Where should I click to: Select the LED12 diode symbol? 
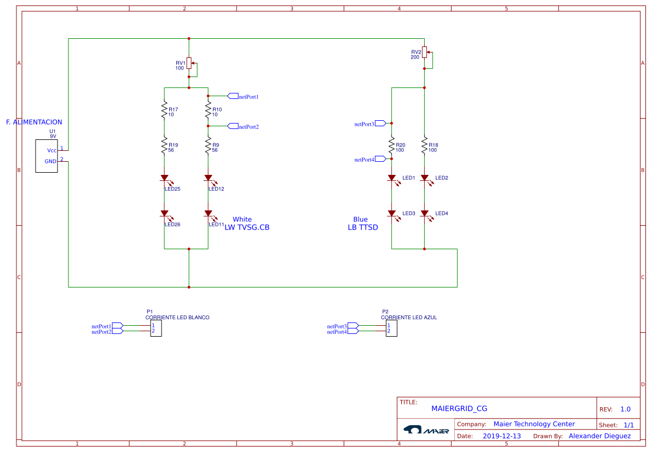click(207, 178)
